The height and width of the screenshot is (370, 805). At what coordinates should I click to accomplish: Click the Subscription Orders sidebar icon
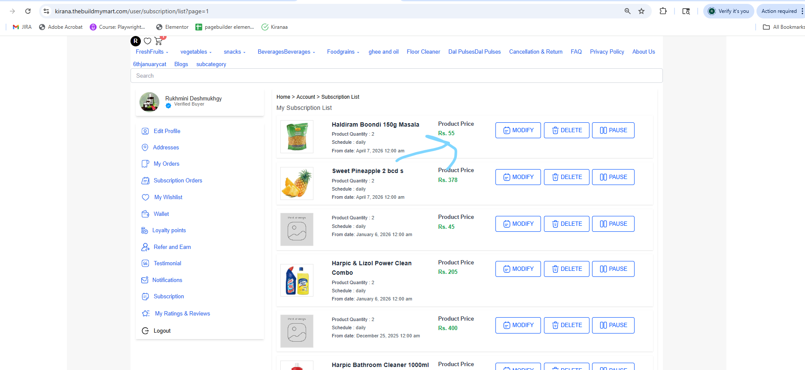[145, 181]
